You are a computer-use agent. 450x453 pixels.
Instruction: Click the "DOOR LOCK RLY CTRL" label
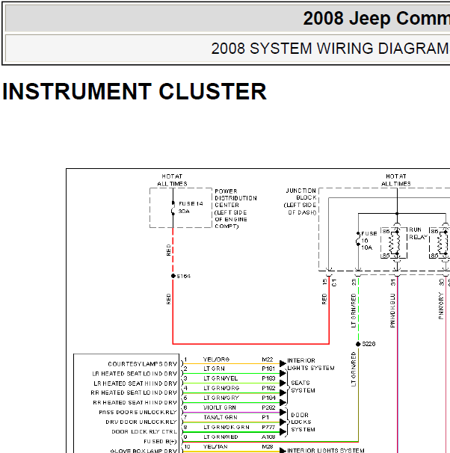tap(144, 431)
